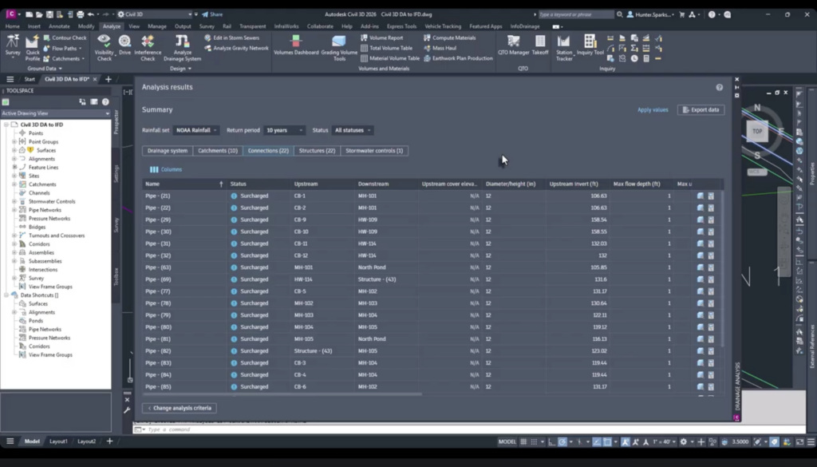817x467 pixels.
Task: Launch the Station Tracker
Action: click(x=564, y=47)
